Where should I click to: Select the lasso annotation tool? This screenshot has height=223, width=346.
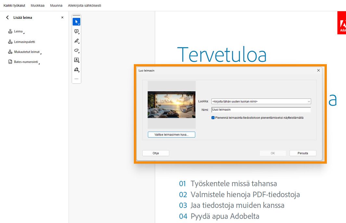76,51
